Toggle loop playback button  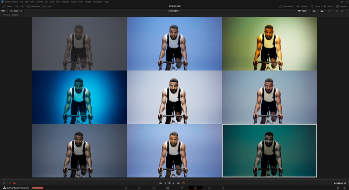[x=184, y=183]
